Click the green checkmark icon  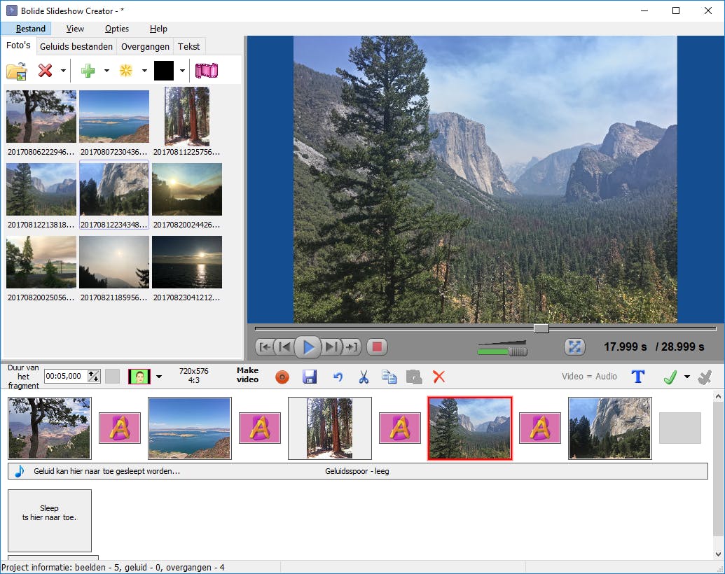click(670, 377)
